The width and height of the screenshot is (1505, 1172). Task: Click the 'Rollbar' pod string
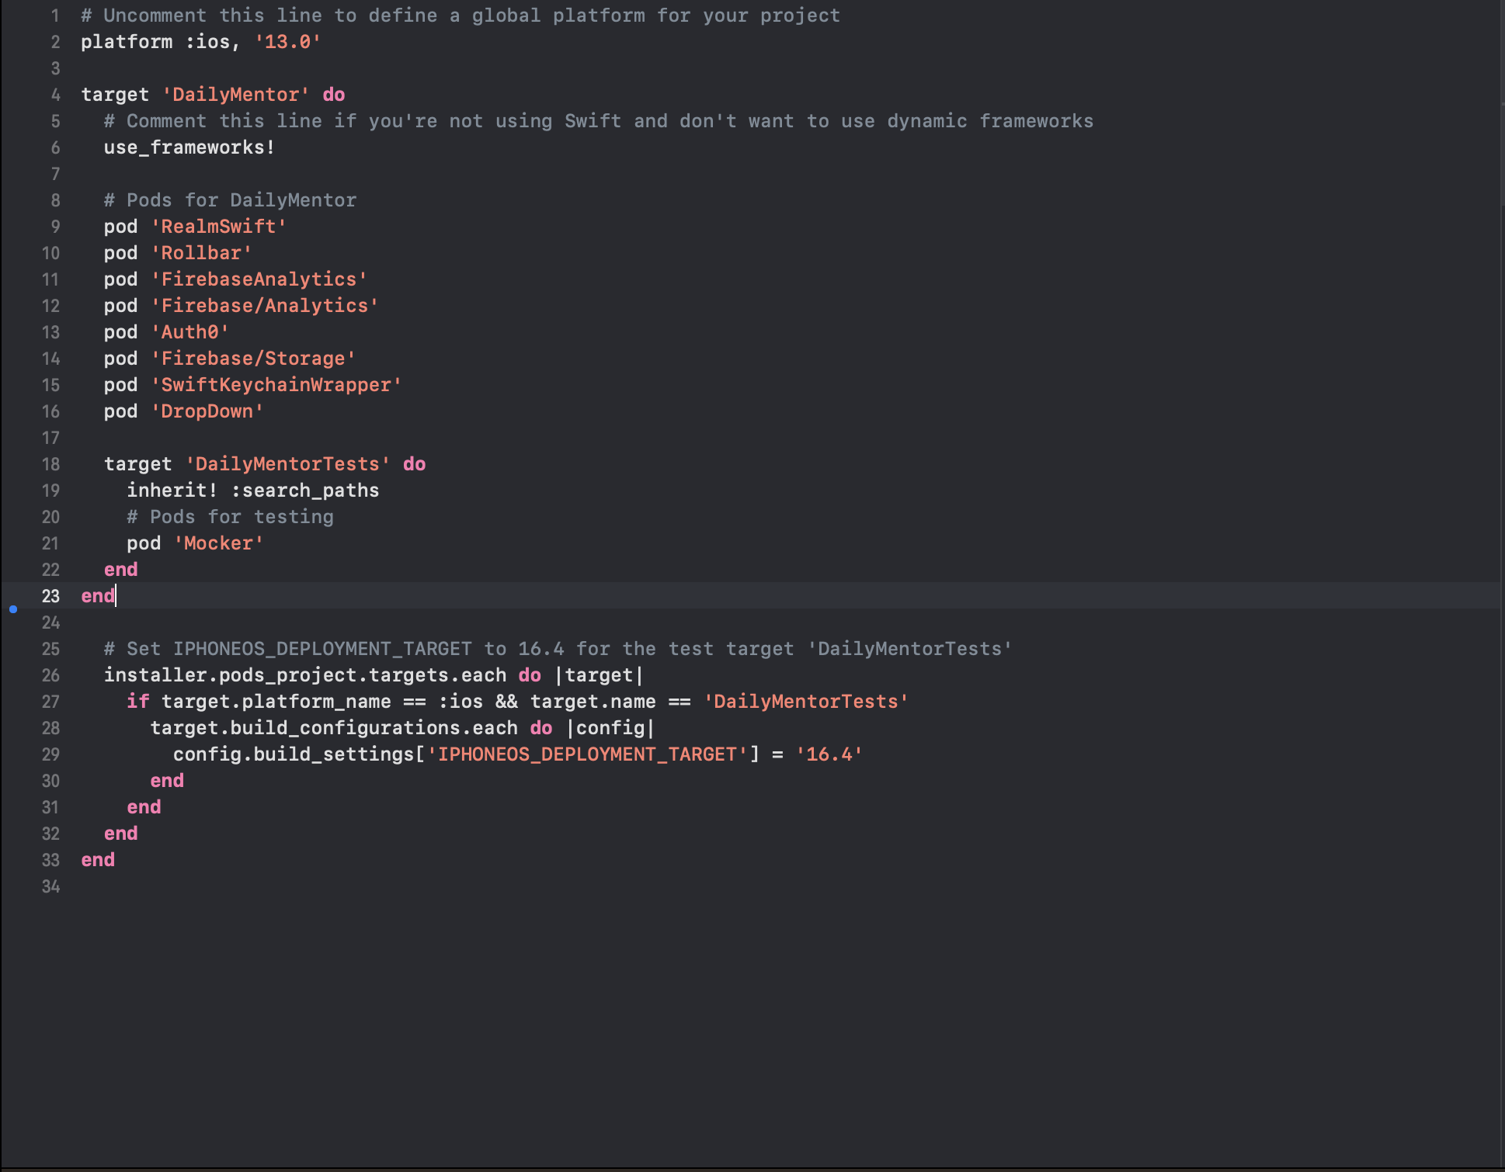(201, 253)
